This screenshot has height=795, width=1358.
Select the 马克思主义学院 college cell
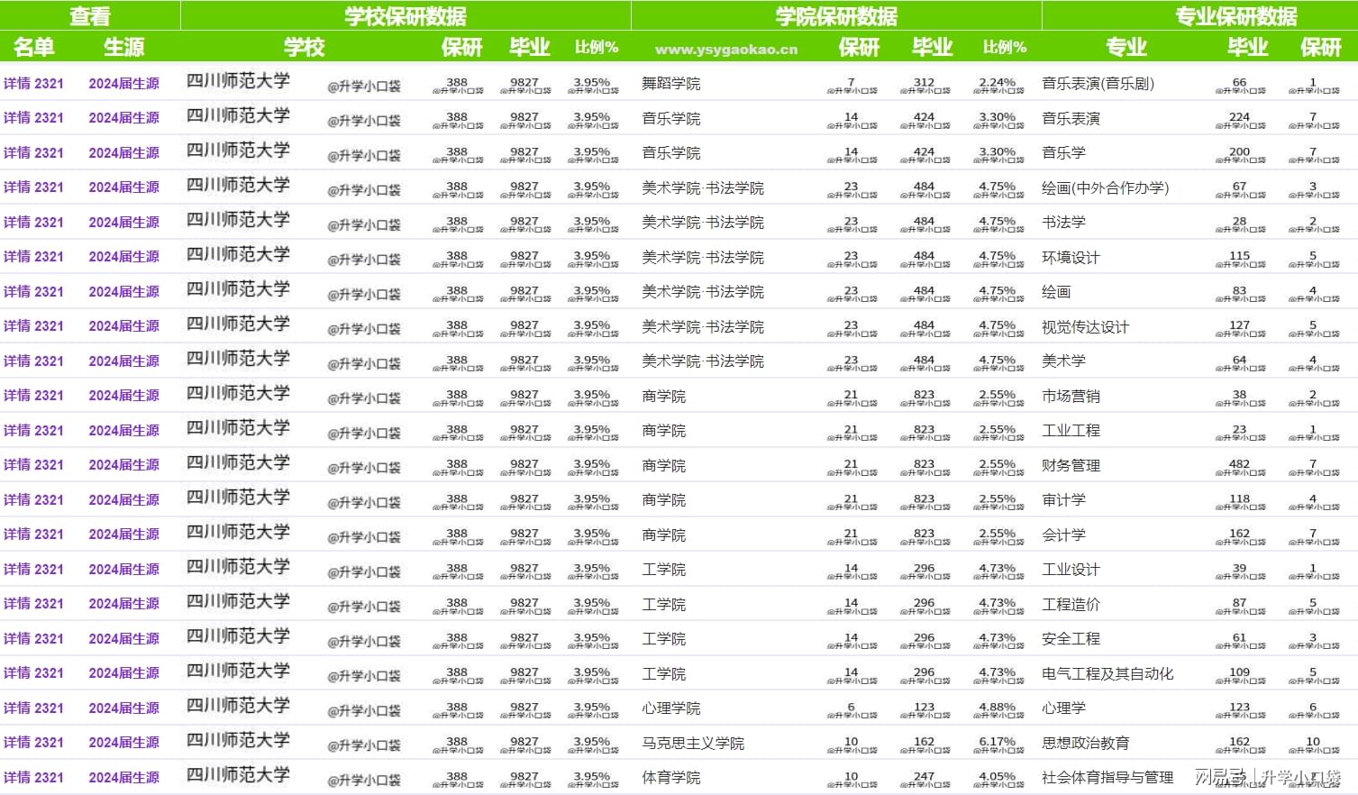pos(693,744)
